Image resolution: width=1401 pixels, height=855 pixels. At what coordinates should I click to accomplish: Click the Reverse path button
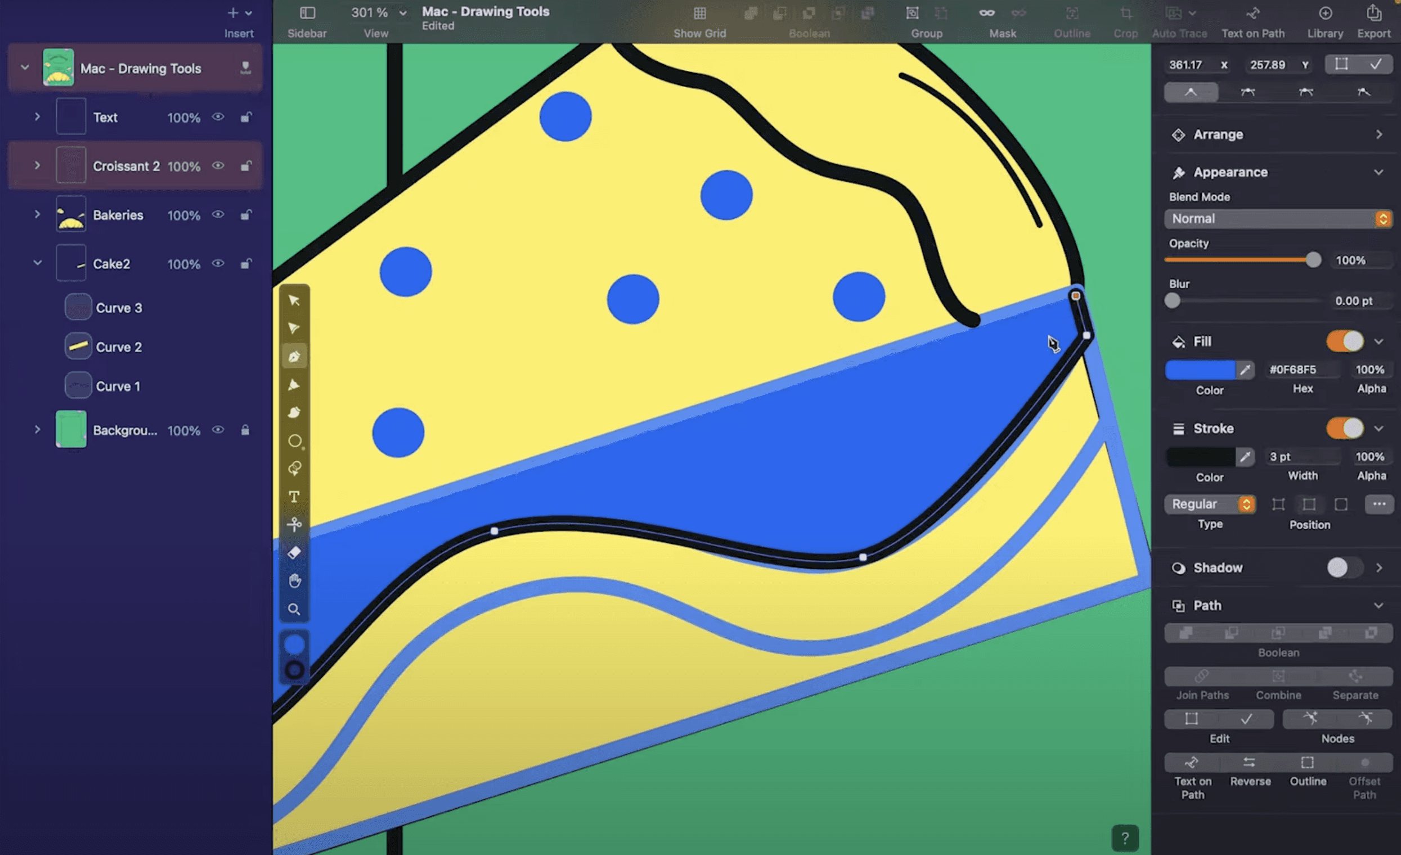pyautogui.click(x=1249, y=762)
